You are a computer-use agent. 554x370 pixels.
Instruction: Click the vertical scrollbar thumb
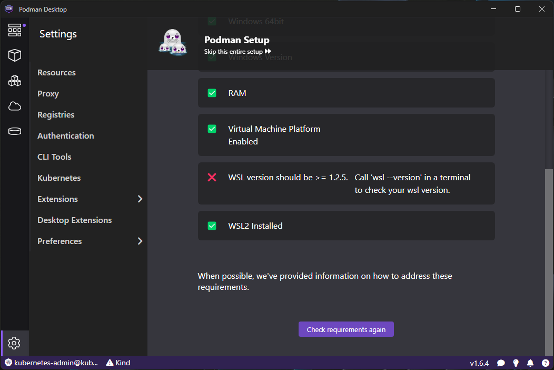point(549,262)
